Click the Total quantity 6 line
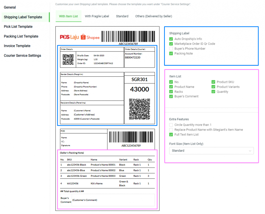 tap(72, 191)
